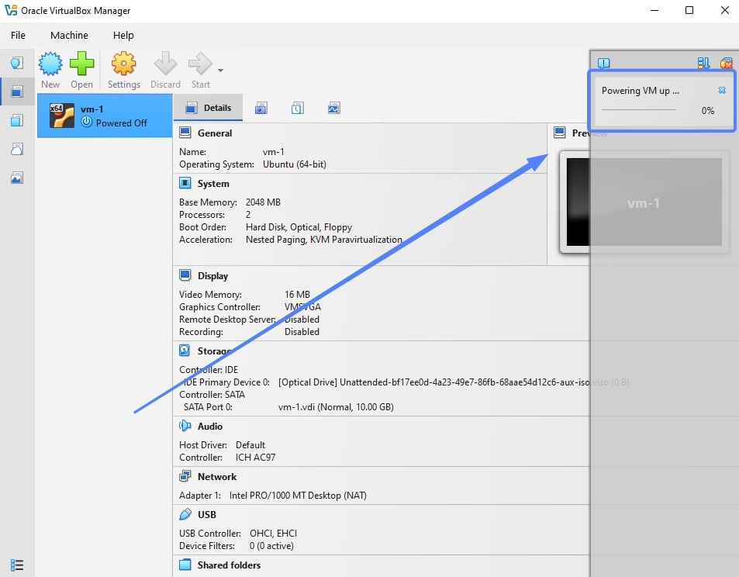Open the USB section header
739x577 pixels.
(206, 514)
